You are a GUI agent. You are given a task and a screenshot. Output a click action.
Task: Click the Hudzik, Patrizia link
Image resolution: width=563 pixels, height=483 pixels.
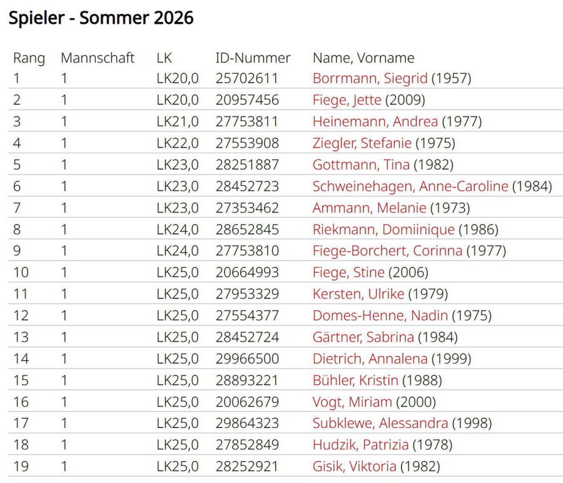click(360, 445)
